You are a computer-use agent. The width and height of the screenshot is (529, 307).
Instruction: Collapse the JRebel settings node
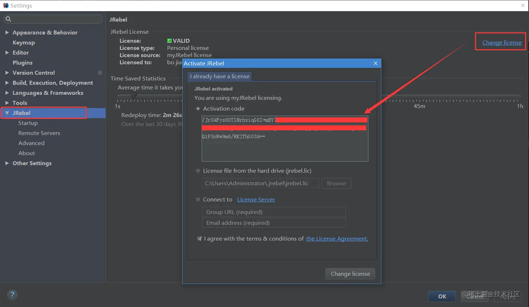7,113
